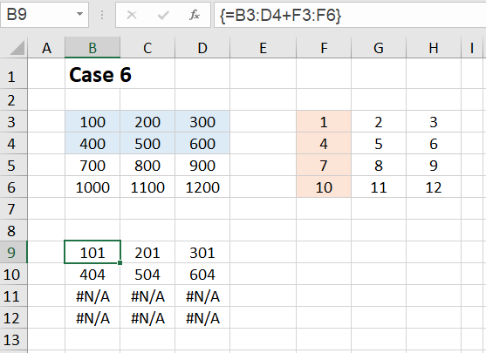This screenshot has width=486, height=353.
Task: Select cell H5 containing 9
Action: (434, 166)
